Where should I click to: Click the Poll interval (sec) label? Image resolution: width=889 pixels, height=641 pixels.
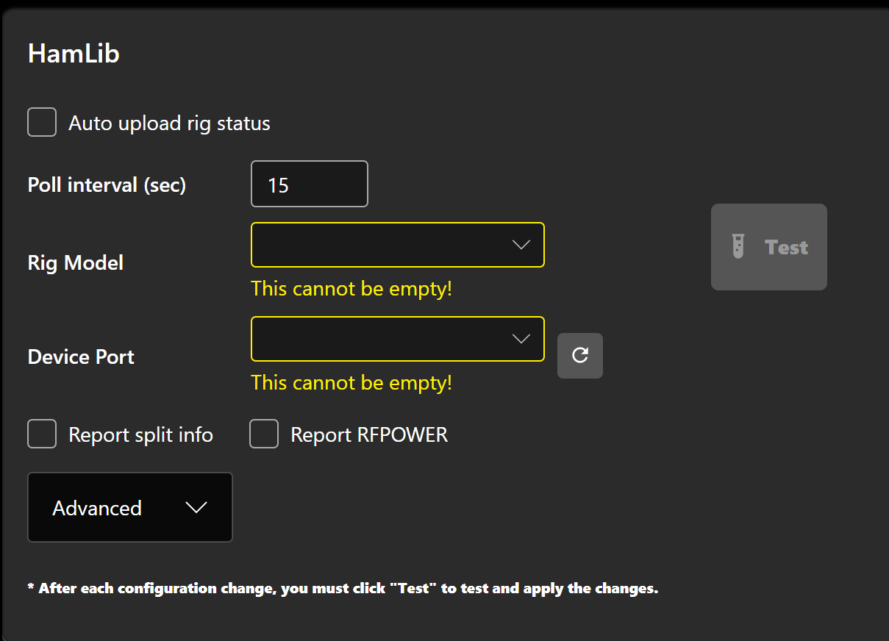(x=107, y=185)
